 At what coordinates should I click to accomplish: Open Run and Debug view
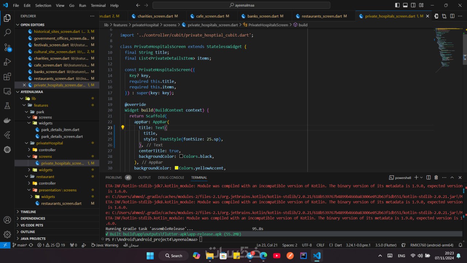coord(7,62)
